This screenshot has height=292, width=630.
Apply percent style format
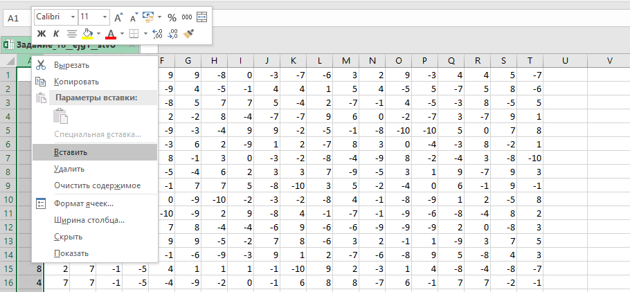point(172,17)
